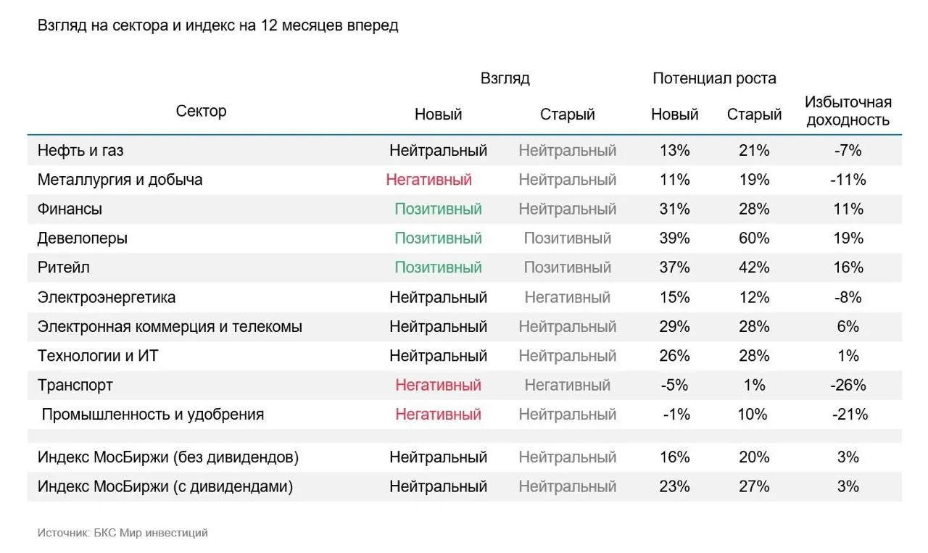Select "Индекс МосБиржи (с дивидендами)" label

coord(165,486)
